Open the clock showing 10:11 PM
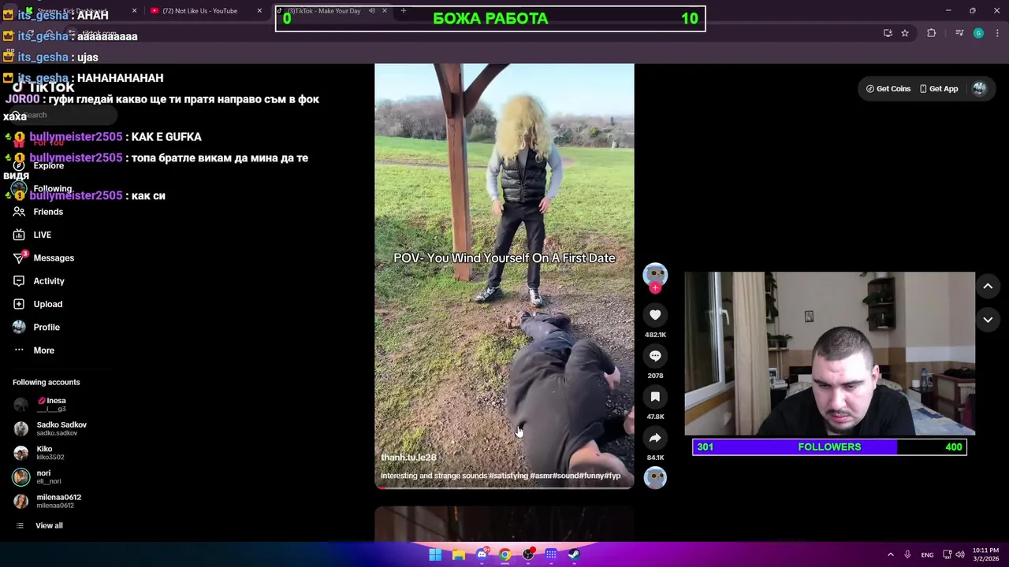This screenshot has height=567, width=1009. click(x=985, y=554)
